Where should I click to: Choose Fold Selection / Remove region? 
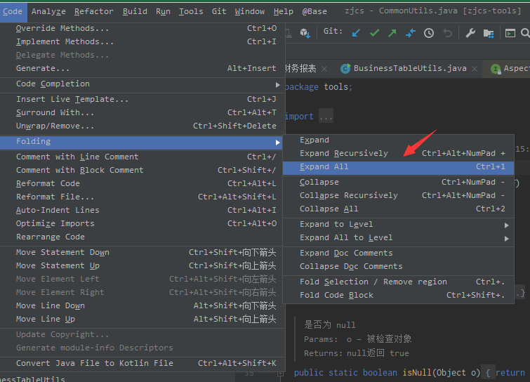pyautogui.click(x=398, y=282)
